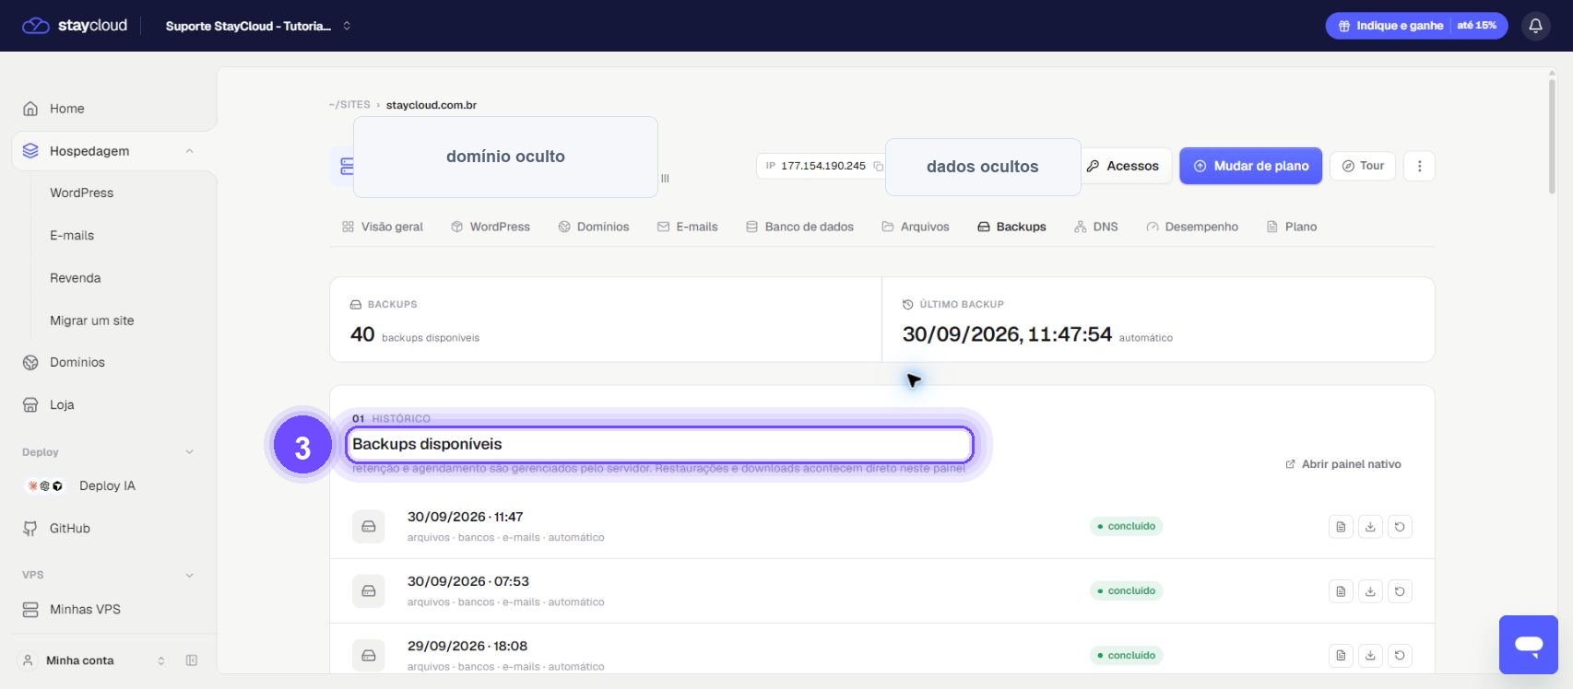Open Abrir painel nativo link
The image size is (1573, 689).
(1343, 464)
